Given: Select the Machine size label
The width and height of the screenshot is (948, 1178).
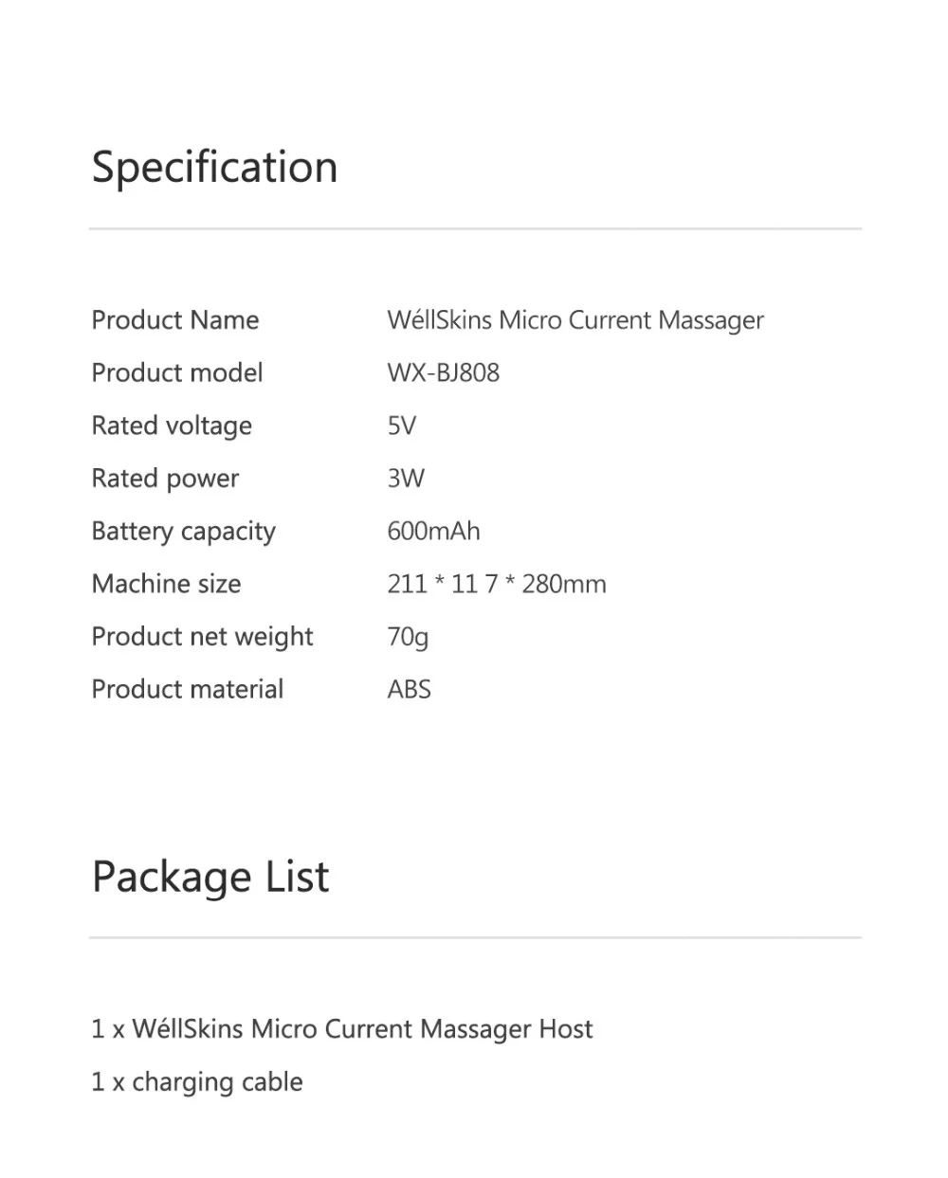Looking at the screenshot, I should pos(166,585).
